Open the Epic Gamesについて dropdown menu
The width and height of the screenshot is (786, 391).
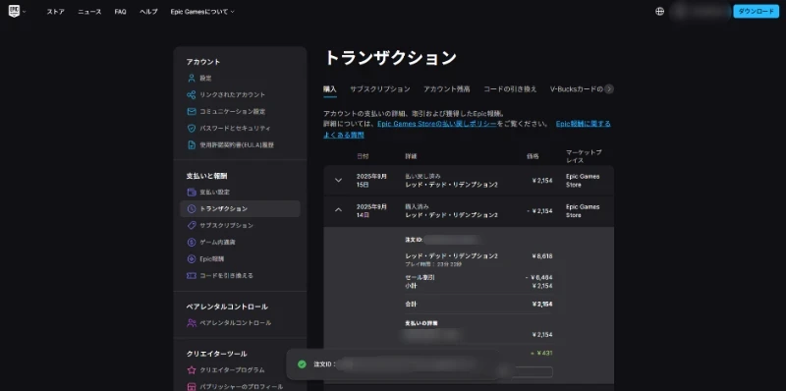click(x=202, y=12)
